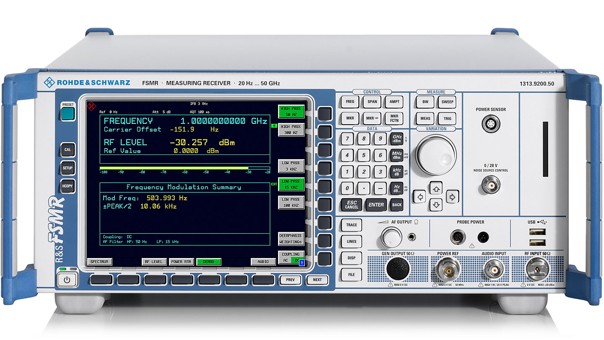Hit the Hz / dB.. unit key
Image resolution: width=604 pixels, height=340 pixels.
(x=397, y=188)
